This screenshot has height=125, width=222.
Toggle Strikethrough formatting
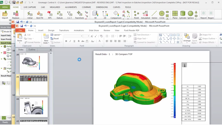83,41
